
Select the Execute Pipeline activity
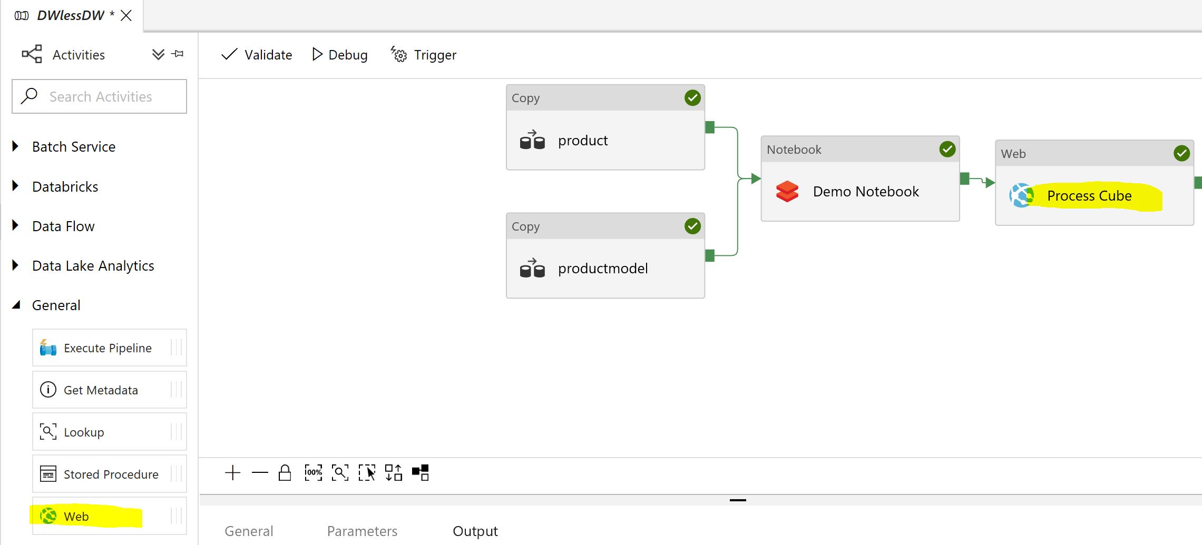tap(110, 348)
